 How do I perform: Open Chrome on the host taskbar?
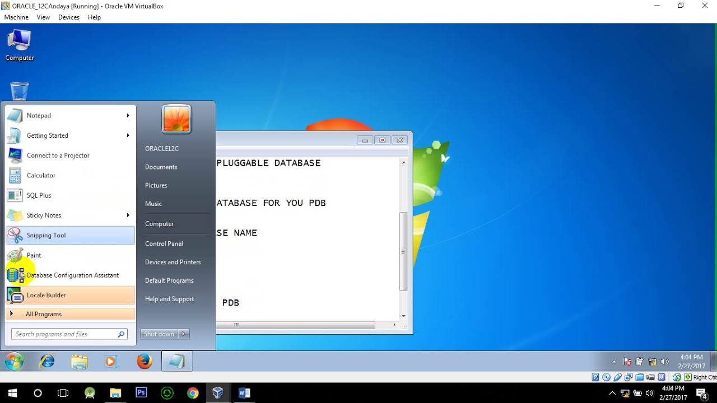(x=193, y=393)
